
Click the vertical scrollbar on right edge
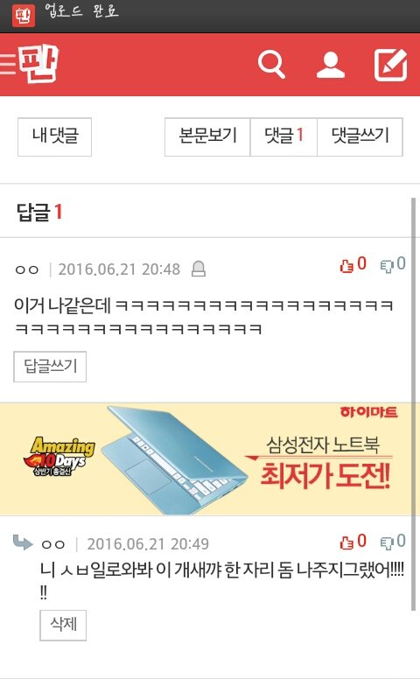413,404
